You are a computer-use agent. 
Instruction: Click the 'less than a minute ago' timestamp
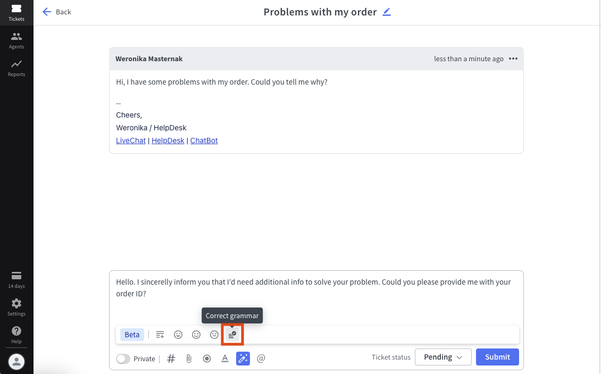[x=469, y=59]
